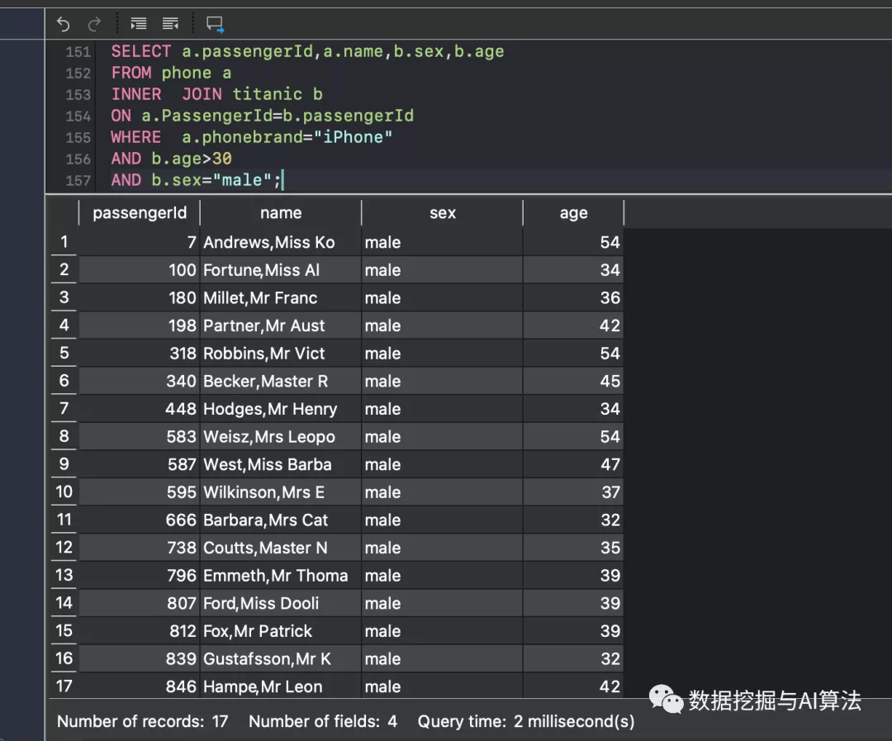The image size is (892, 741).
Task: Click the passengerId column header
Action: pyautogui.click(x=140, y=213)
